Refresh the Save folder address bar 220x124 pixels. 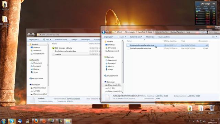coord(206,32)
